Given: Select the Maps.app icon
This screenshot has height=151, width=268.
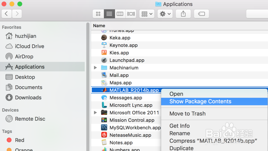Looking at the screenshot, I should [104, 82].
